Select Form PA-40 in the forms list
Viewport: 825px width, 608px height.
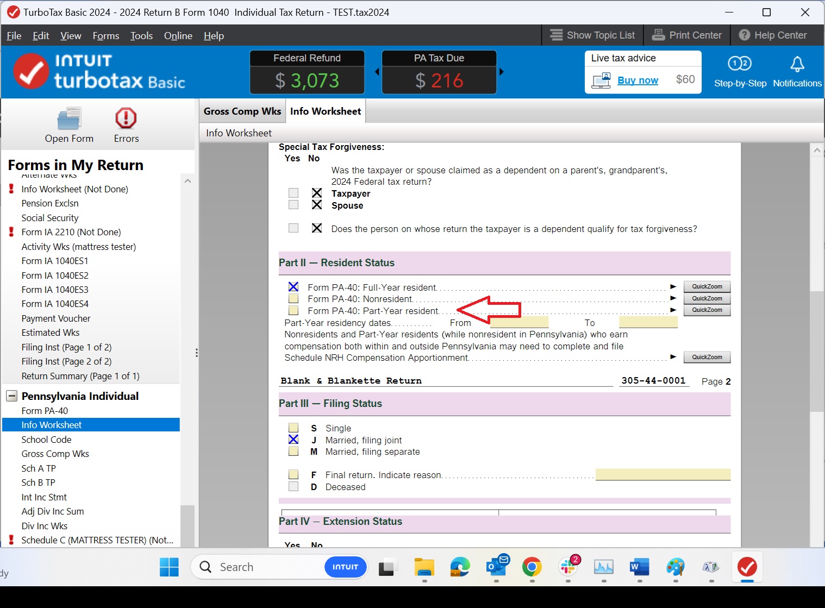(x=45, y=411)
